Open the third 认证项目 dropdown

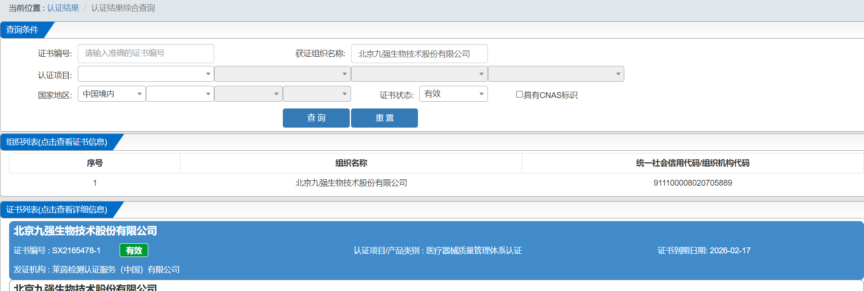[x=419, y=74]
